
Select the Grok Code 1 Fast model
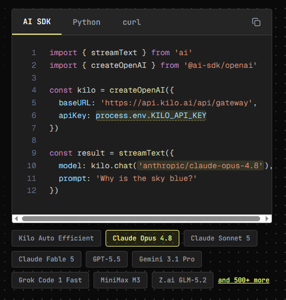click(x=50, y=280)
